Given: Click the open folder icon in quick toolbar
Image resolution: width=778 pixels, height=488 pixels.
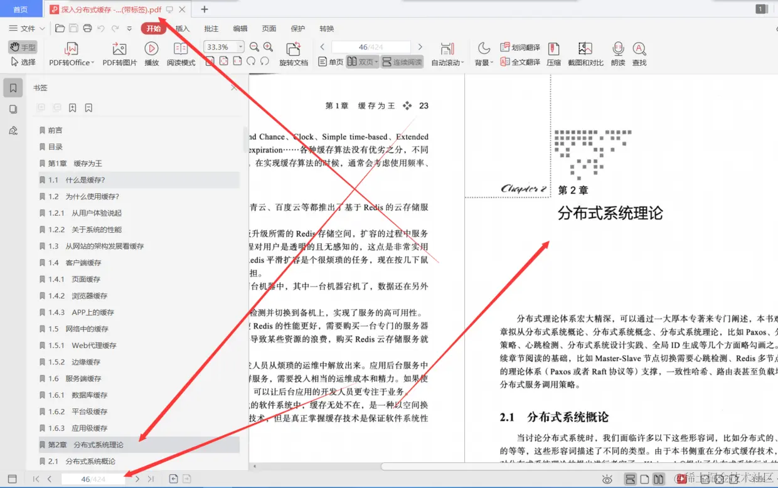Looking at the screenshot, I should point(60,28).
